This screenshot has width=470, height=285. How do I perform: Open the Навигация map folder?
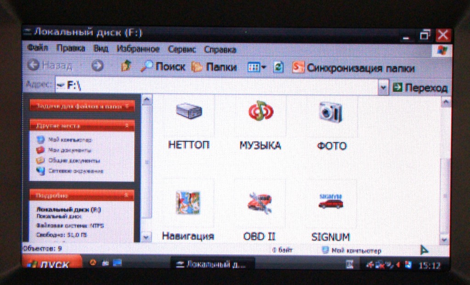pos(188,203)
